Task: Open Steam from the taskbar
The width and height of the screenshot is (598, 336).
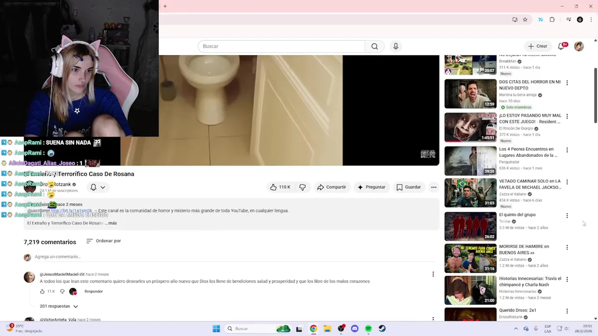Action: coord(382,329)
